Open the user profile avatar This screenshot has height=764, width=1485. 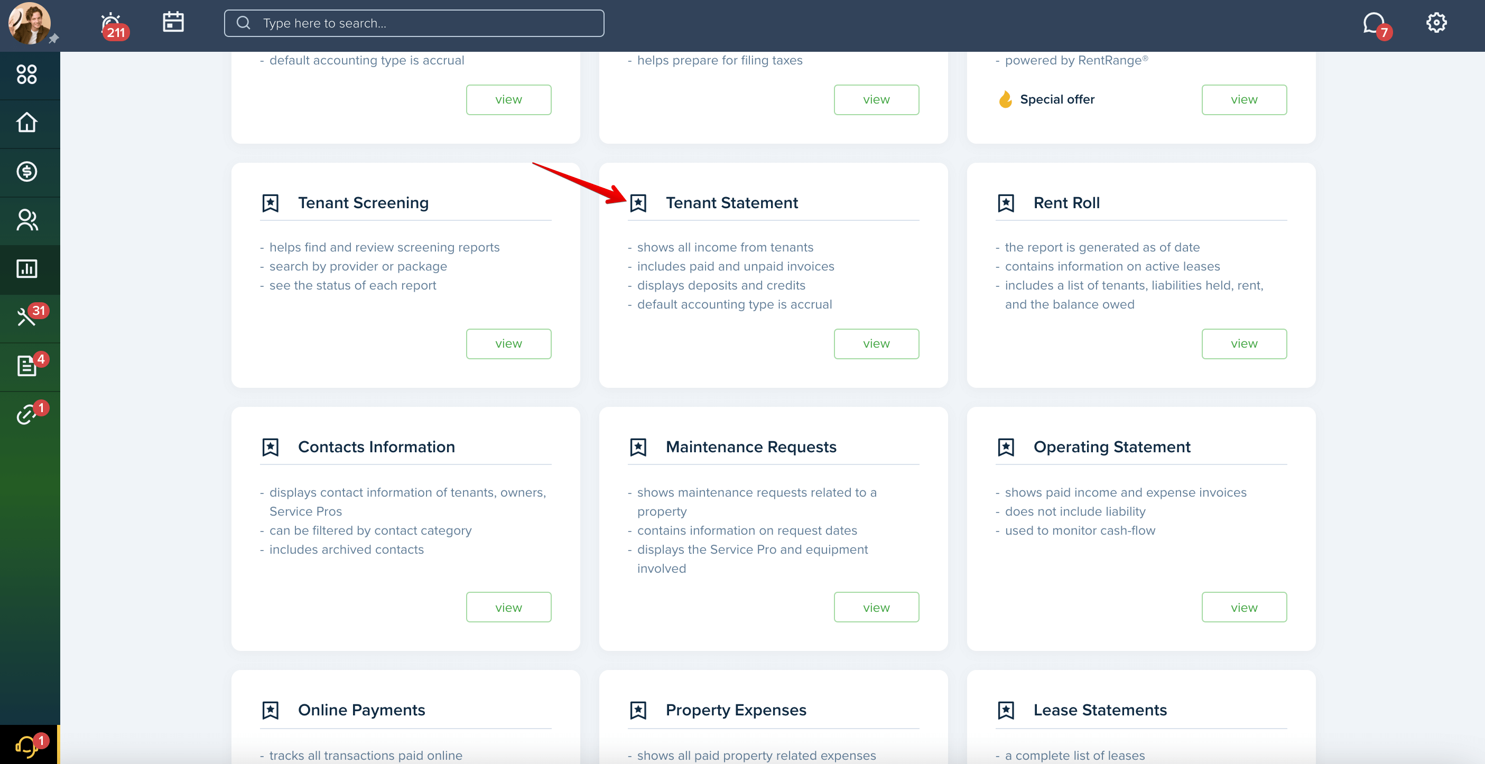tap(29, 23)
